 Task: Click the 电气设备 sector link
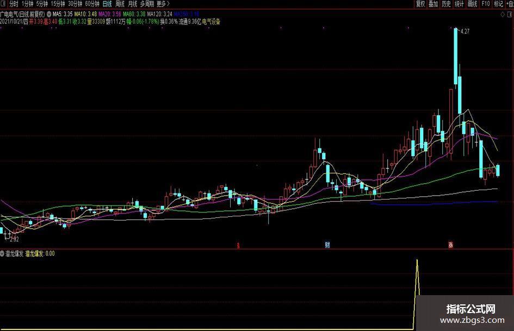[x=211, y=22]
